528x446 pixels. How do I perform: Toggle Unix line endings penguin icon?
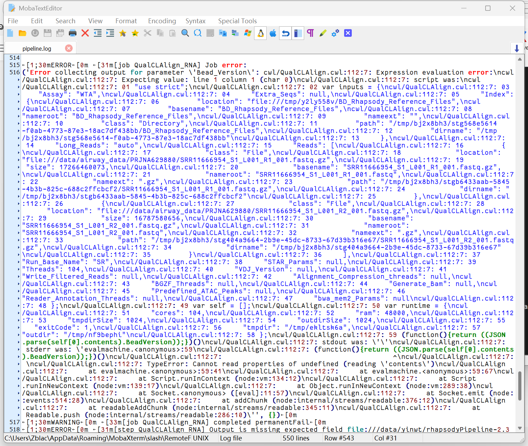(x=260, y=33)
